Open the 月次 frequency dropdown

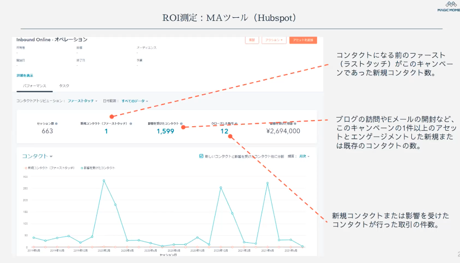[x=304, y=156]
